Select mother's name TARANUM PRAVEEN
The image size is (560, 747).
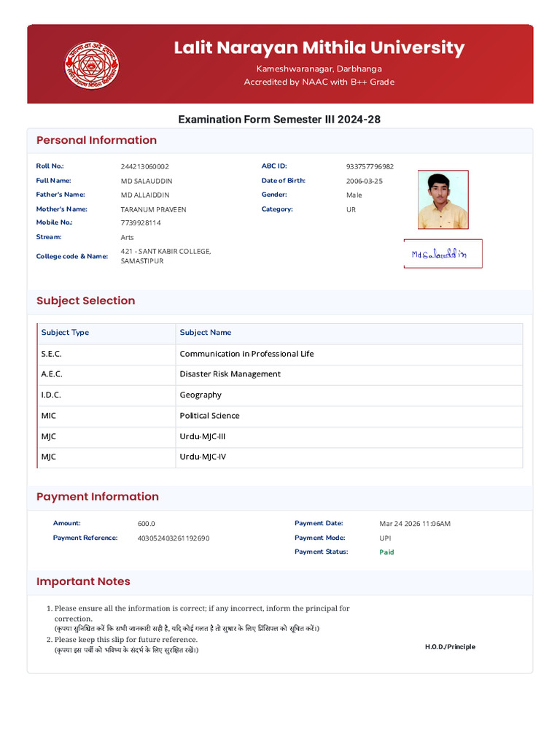tap(153, 209)
